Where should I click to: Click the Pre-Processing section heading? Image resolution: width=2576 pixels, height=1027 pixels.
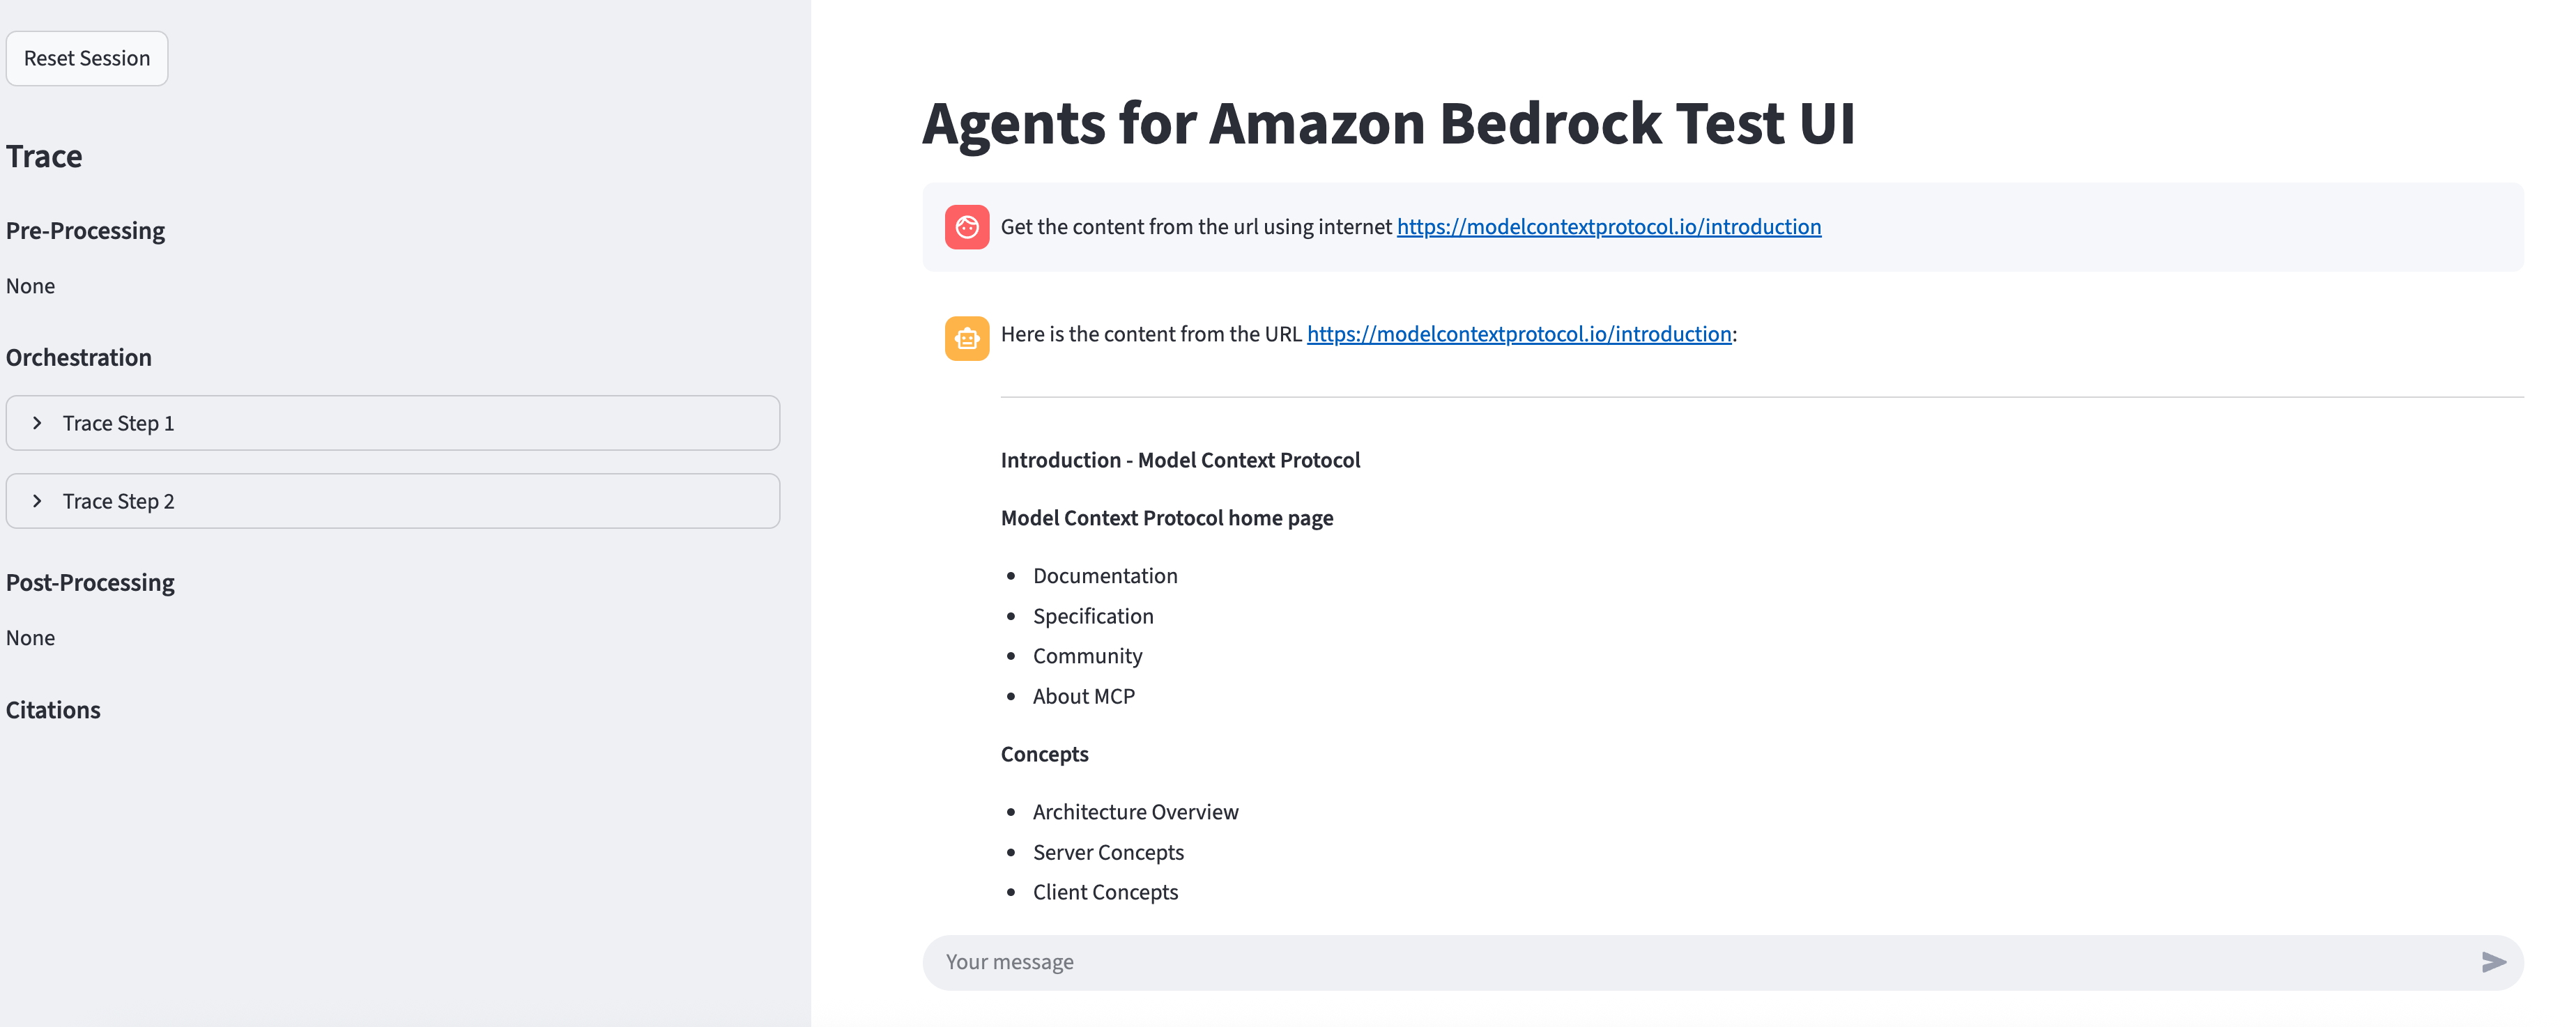point(85,231)
